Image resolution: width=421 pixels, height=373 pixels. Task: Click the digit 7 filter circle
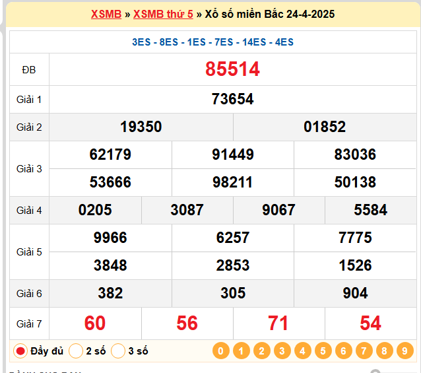[x=364, y=351]
